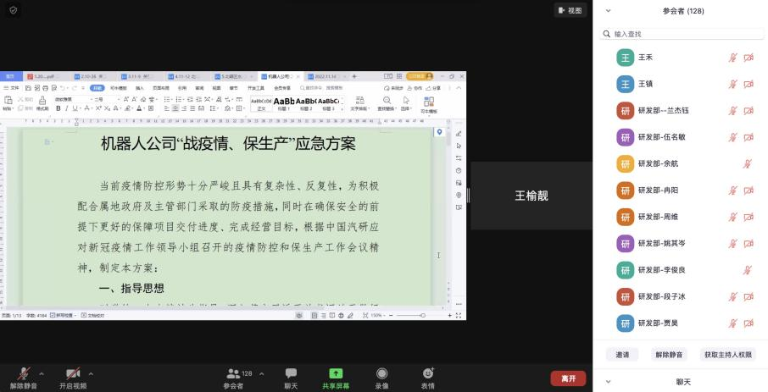Click the 解除静音 button in participants panel

[668, 355]
